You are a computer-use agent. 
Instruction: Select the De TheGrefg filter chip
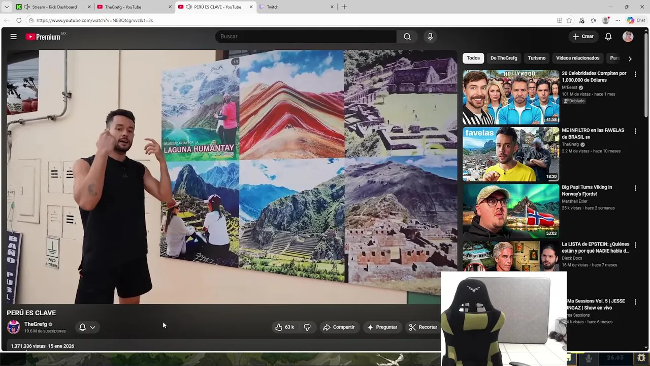tap(504, 58)
